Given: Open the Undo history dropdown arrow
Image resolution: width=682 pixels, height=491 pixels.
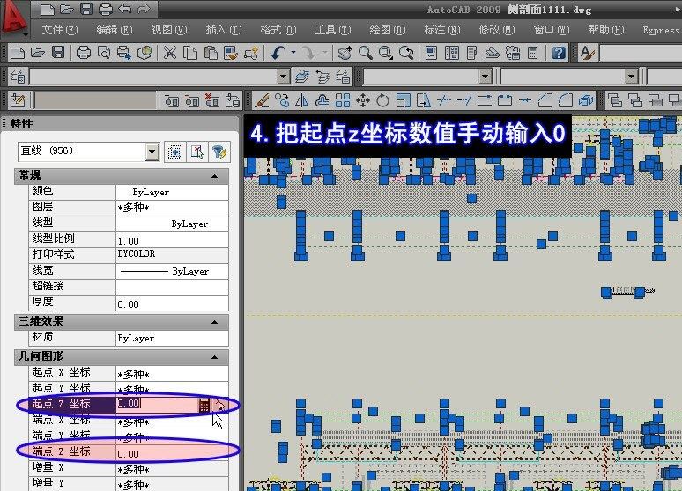Looking at the screenshot, I should click(x=293, y=53).
